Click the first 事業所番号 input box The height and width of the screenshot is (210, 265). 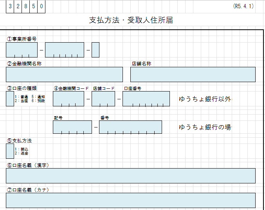click(x=22, y=50)
